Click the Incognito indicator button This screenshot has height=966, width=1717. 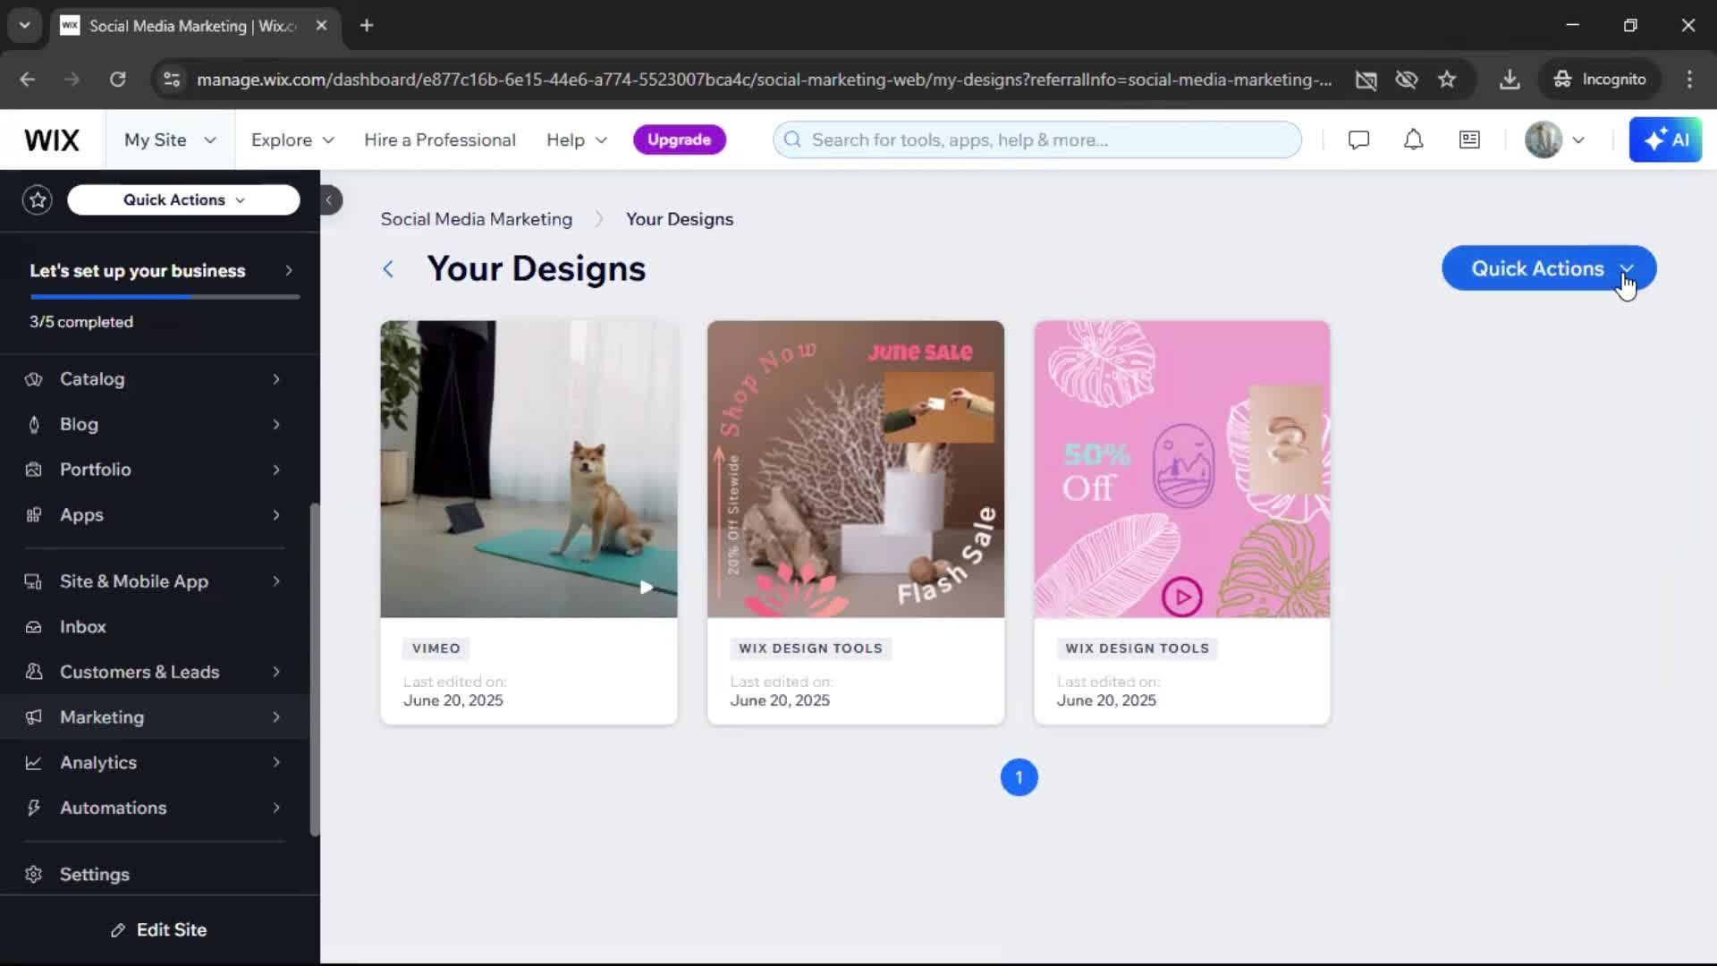coord(1599,80)
